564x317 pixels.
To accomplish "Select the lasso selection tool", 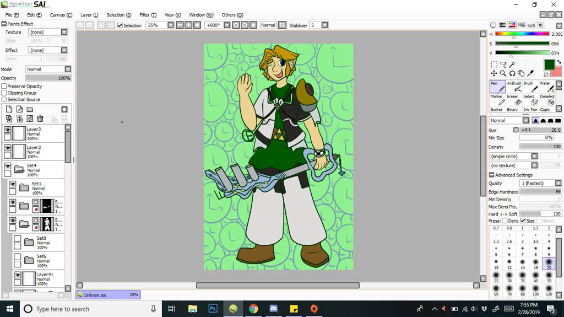I will click(503, 64).
